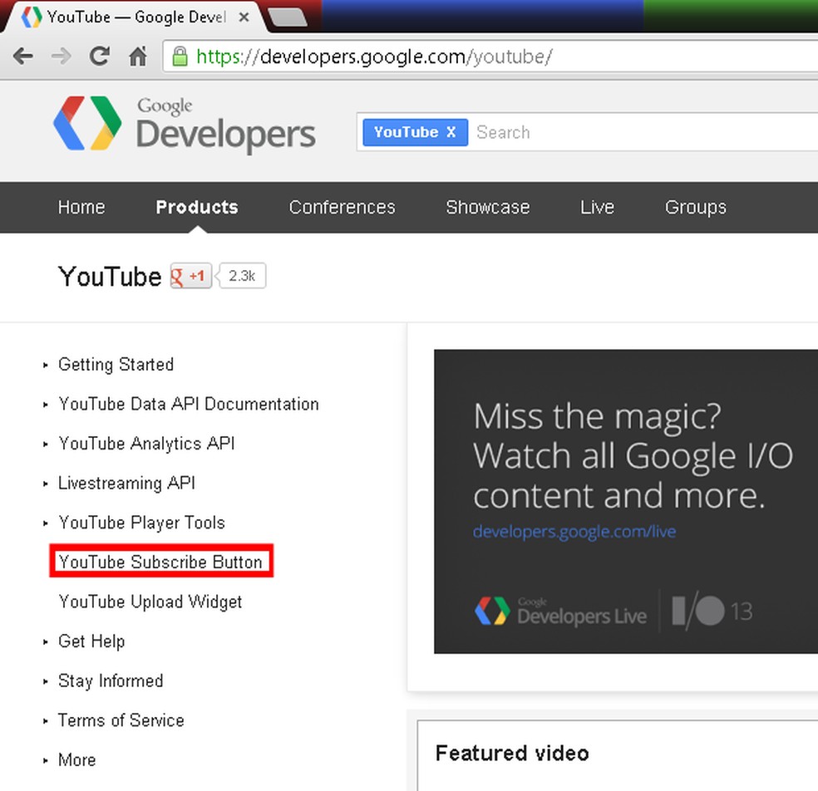
Task: Click the browser forward arrow
Action: tap(60, 56)
